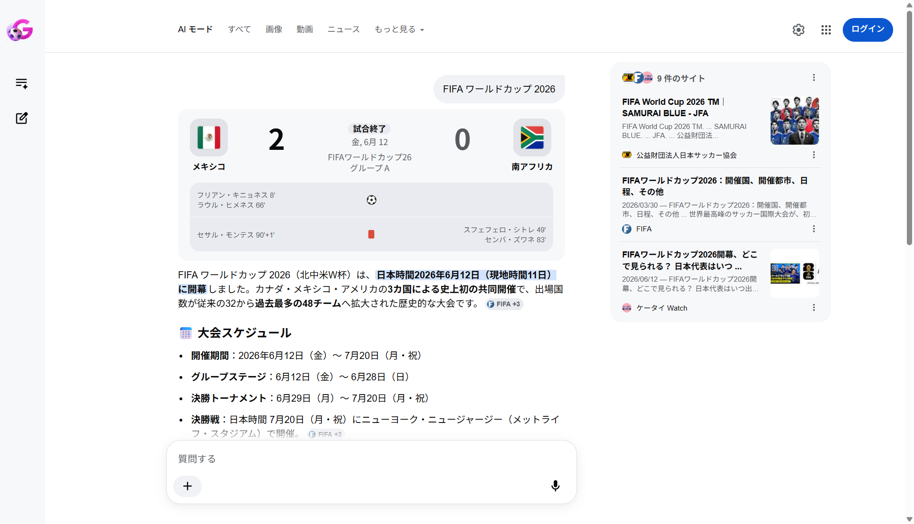
Task: Click セサル・モンテス 90'+1' red card entry
Action: click(x=236, y=235)
